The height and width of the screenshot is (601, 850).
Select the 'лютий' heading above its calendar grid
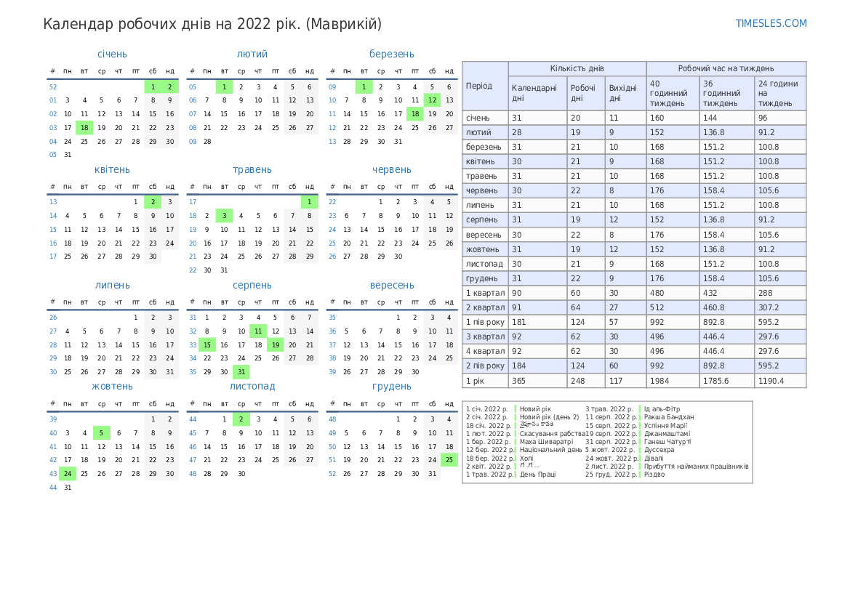coord(252,55)
